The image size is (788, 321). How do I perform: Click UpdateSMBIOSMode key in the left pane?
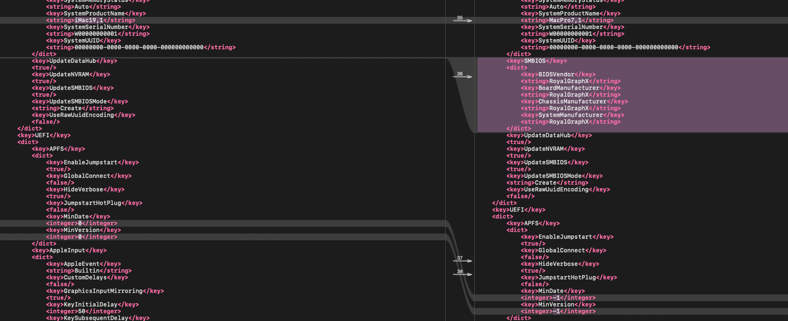pos(80,102)
